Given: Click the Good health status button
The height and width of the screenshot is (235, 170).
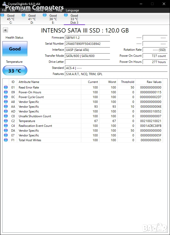Looking at the screenshot, I should tap(15, 49).
